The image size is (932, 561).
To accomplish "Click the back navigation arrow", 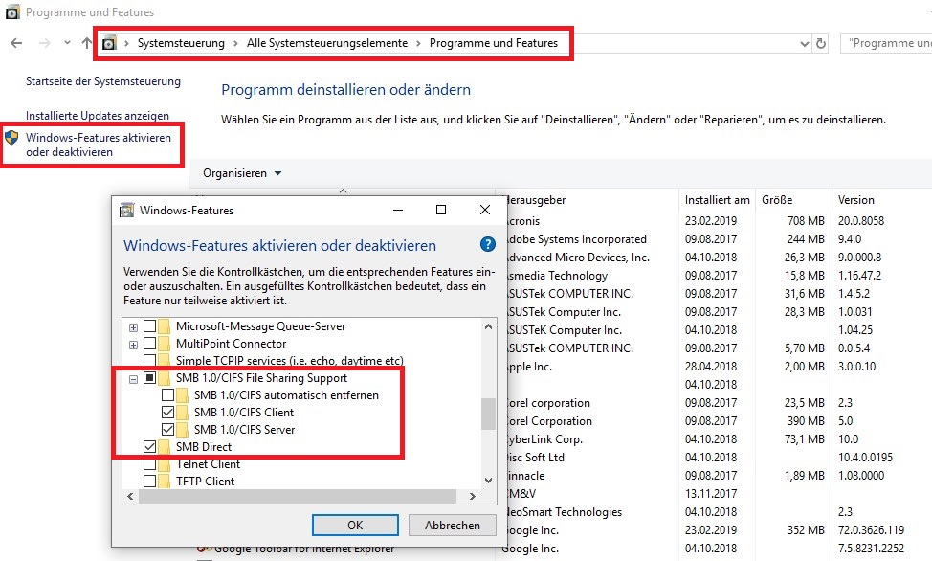I will point(16,43).
